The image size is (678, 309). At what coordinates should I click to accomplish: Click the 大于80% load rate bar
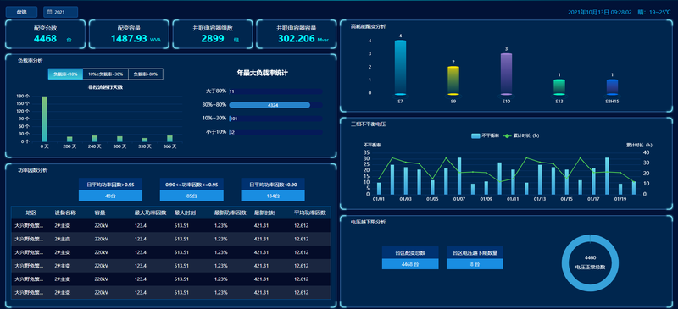pyautogui.click(x=276, y=91)
